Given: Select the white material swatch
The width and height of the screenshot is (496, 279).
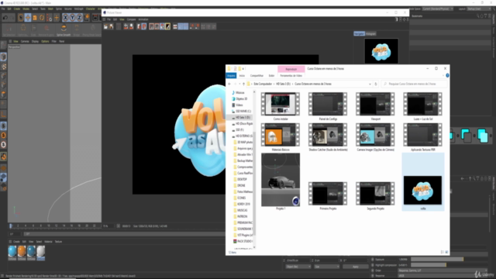Looking at the screenshot, I should point(41,253).
